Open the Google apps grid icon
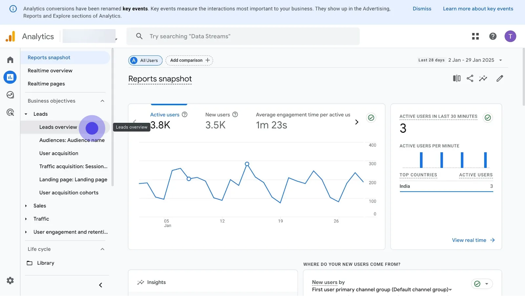This screenshot has width=525, height=296. (475, 36)
